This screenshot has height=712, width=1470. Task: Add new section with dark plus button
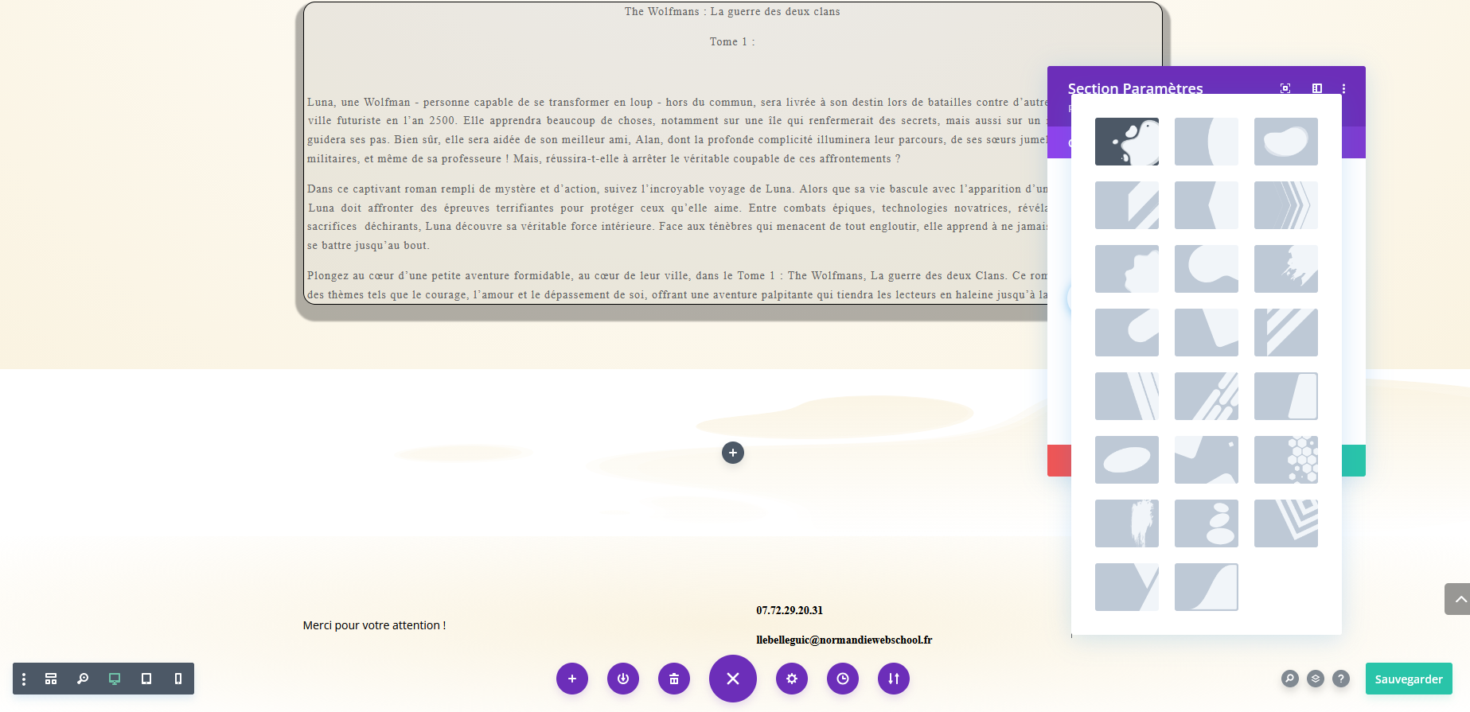click(733, 453)
